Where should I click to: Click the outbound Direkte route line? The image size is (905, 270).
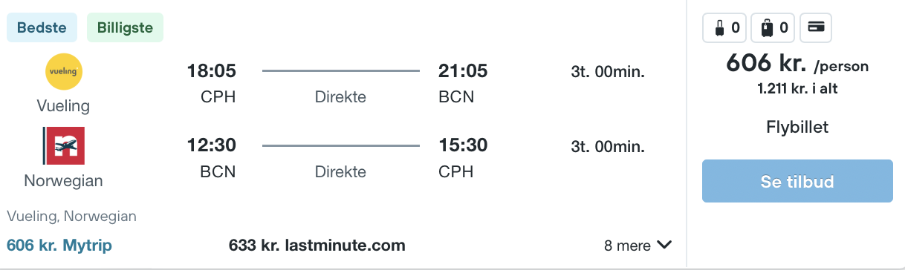[x=340, y=71]
